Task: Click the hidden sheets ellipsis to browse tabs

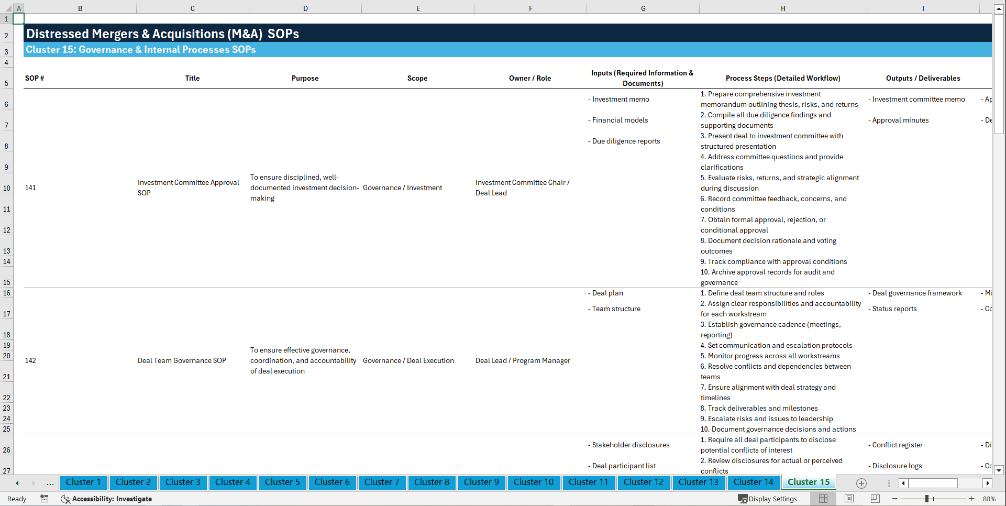Action: 50,483
